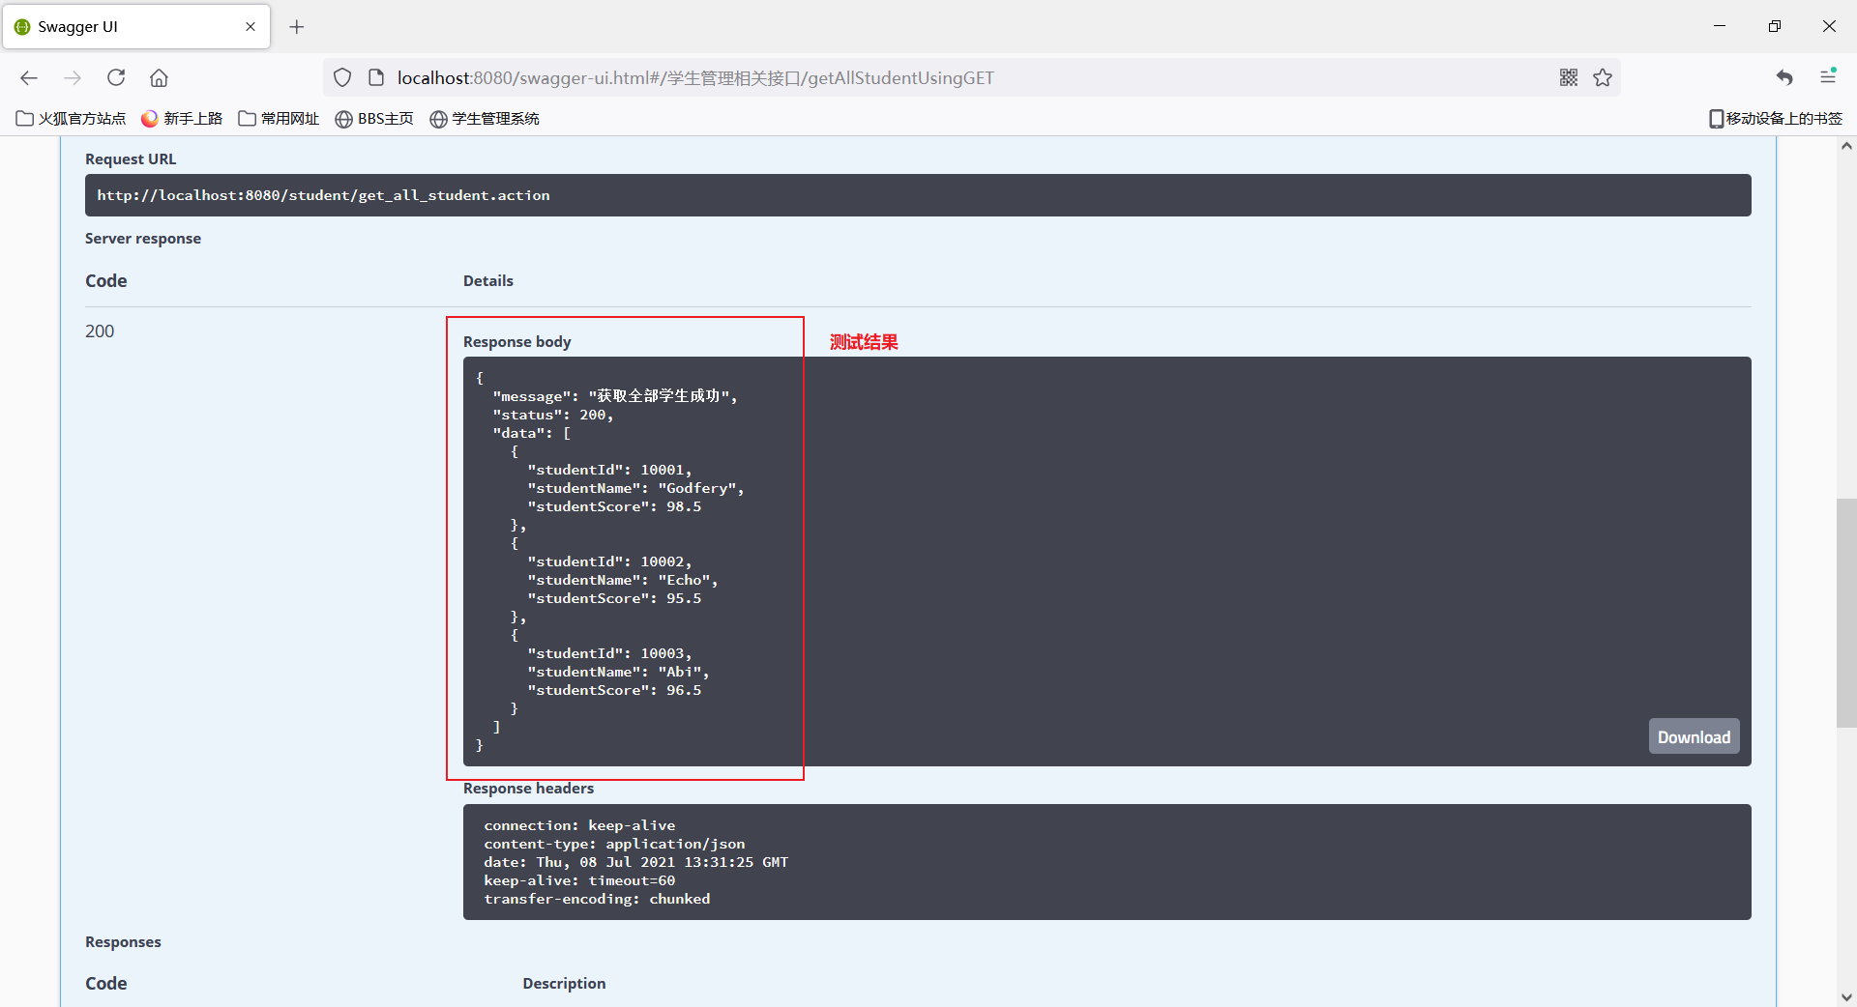
Task: Click the "studentName": "Abi" line
Action: coord(618,673)
